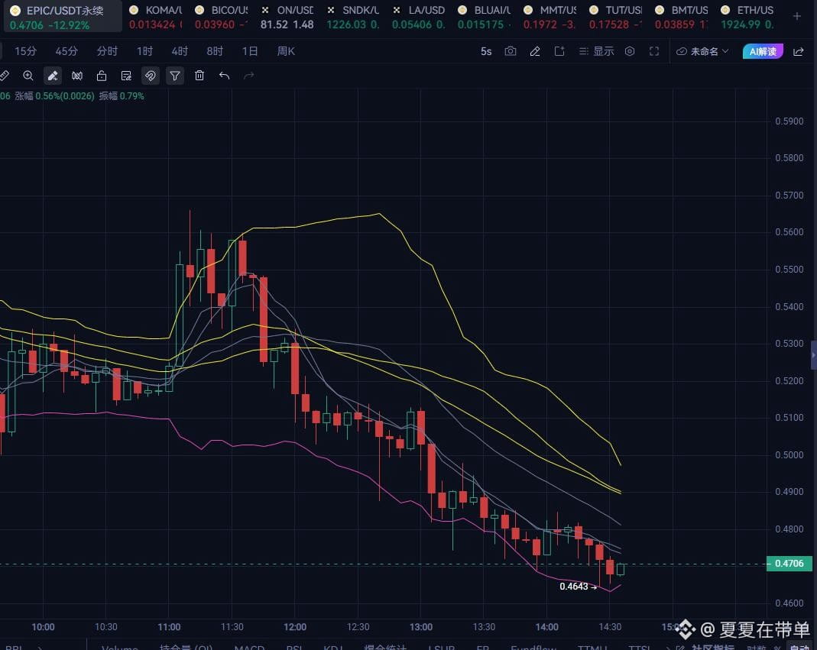Enter fullscreen chart mode

(x=654, y=51)
